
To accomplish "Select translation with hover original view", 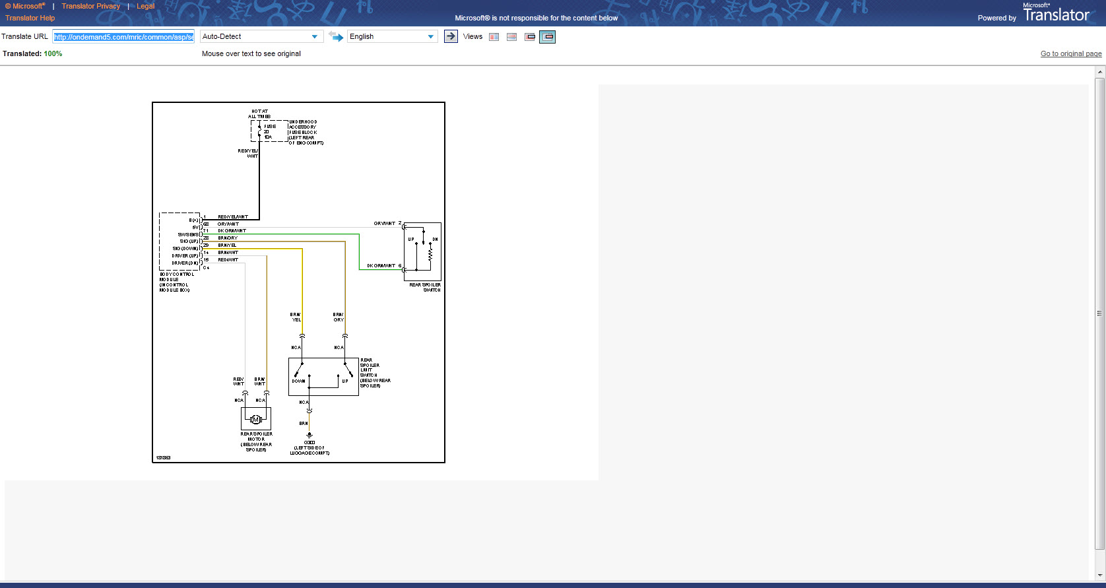I will coord(548,37).
